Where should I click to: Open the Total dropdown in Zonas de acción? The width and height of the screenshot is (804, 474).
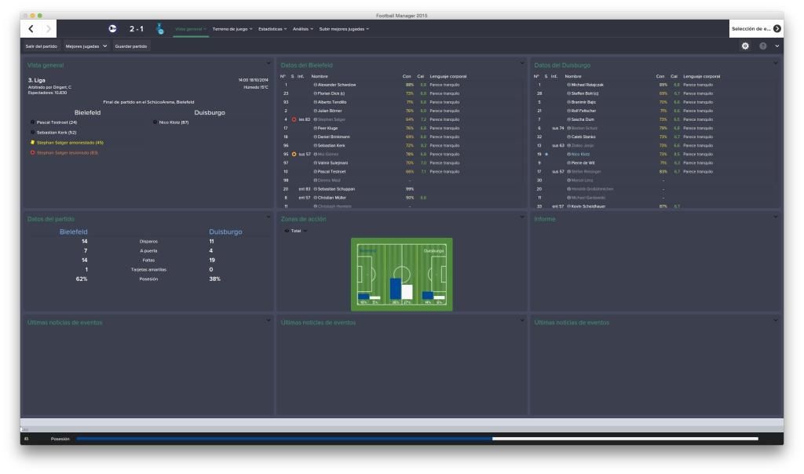coord(296,231)
